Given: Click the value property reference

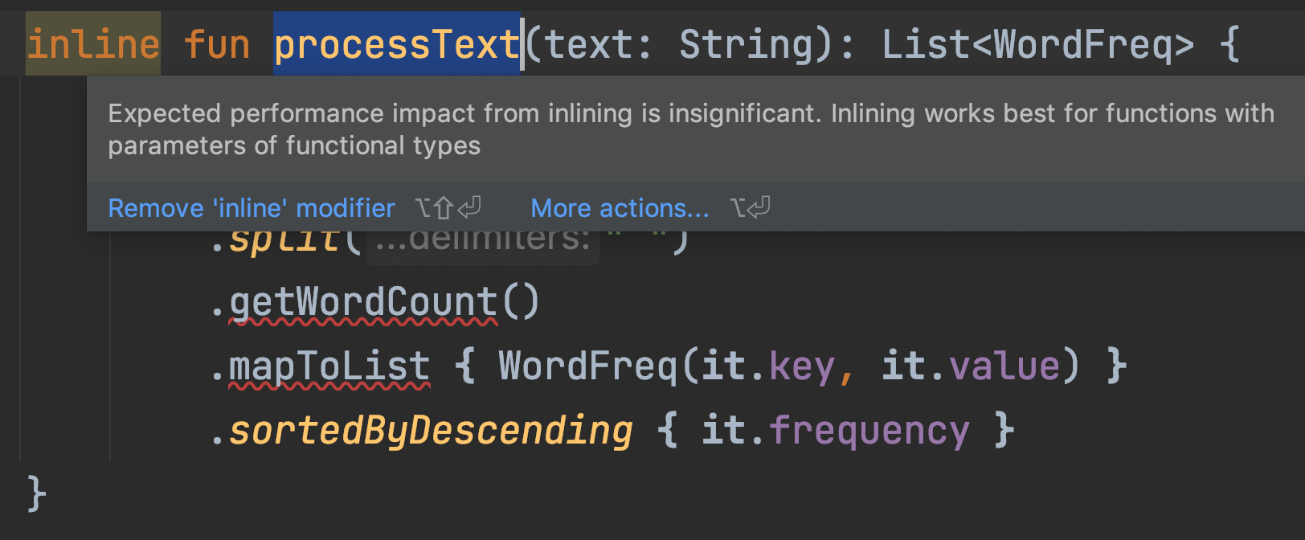Looking at the screenshot, I should [1004, 367].
